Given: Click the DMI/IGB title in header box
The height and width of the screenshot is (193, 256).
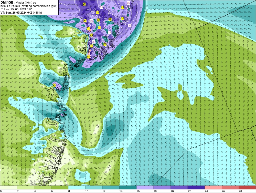Looking at the screenshot, I should tap(7, 3).
